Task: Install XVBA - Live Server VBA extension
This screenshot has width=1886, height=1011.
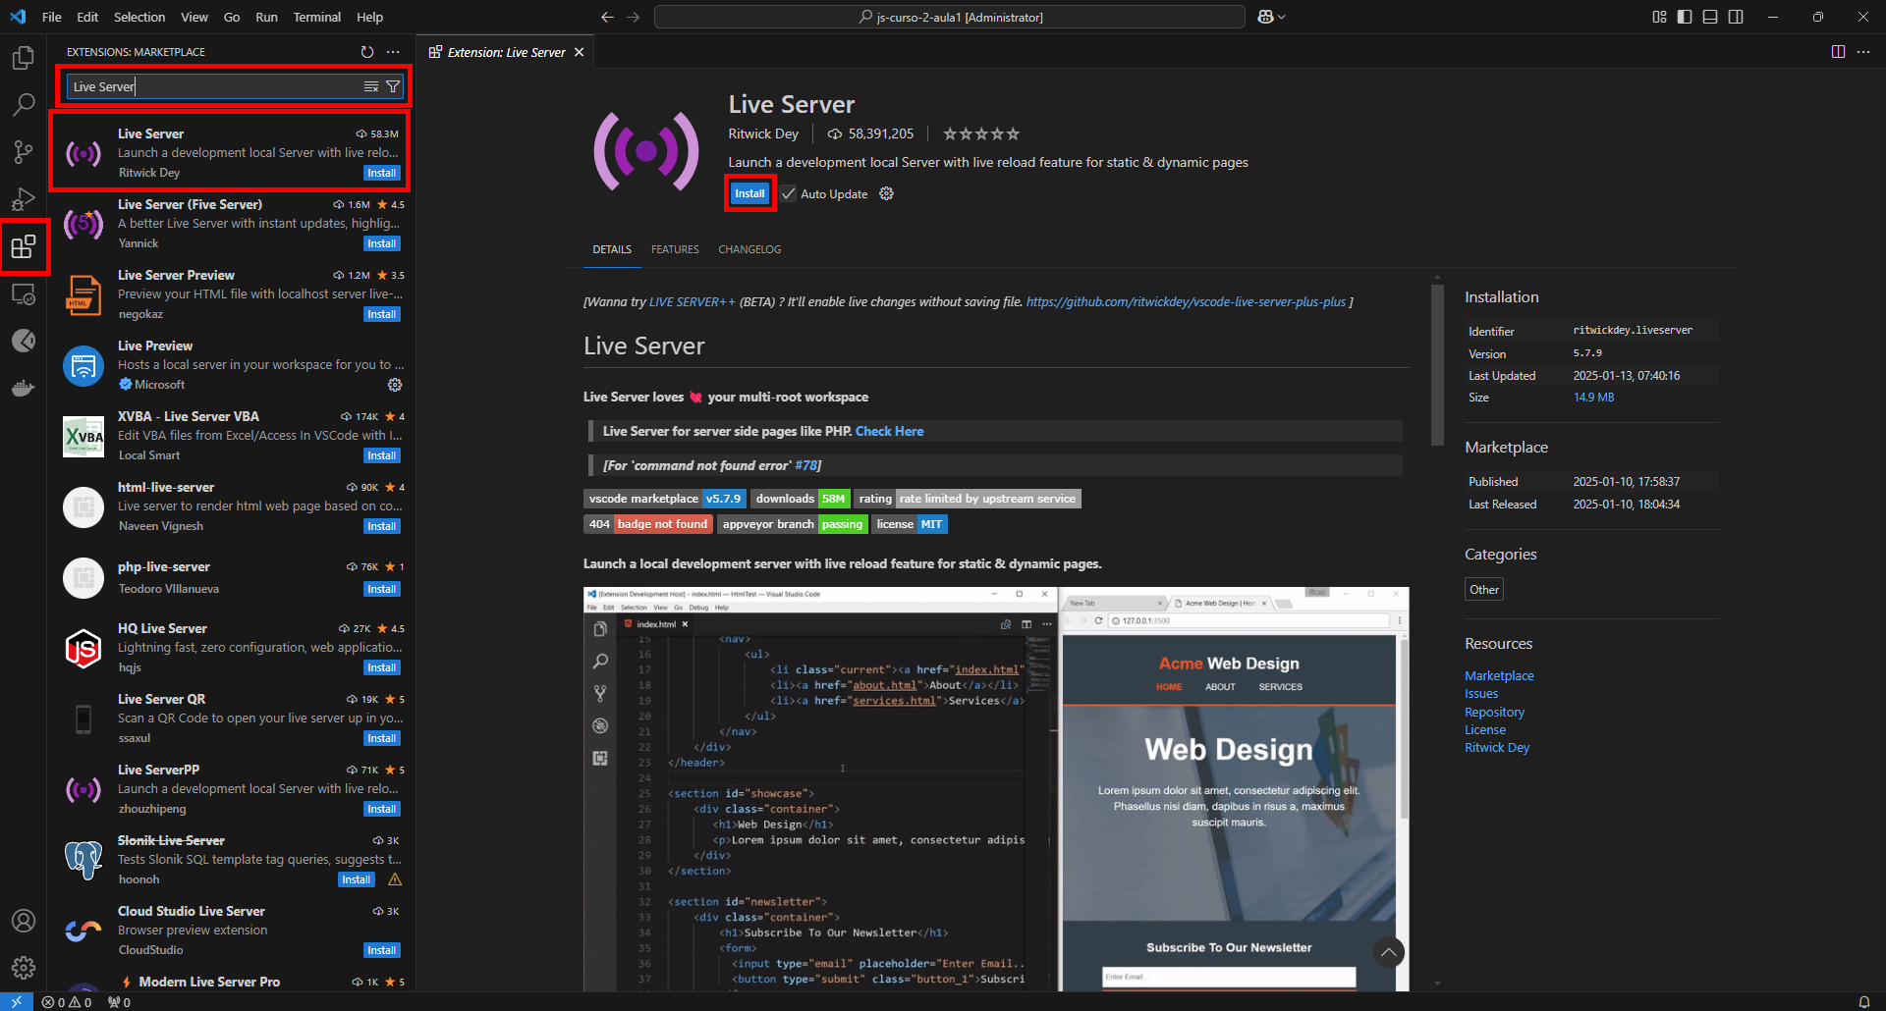Action: click(382, 455)
